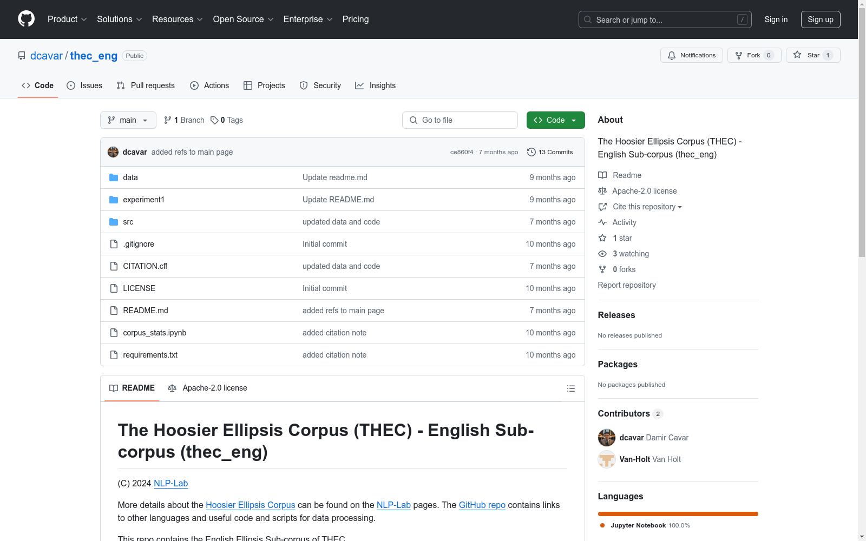Open the src folder icon
This screenshot has width=866, height=541.
114,222
